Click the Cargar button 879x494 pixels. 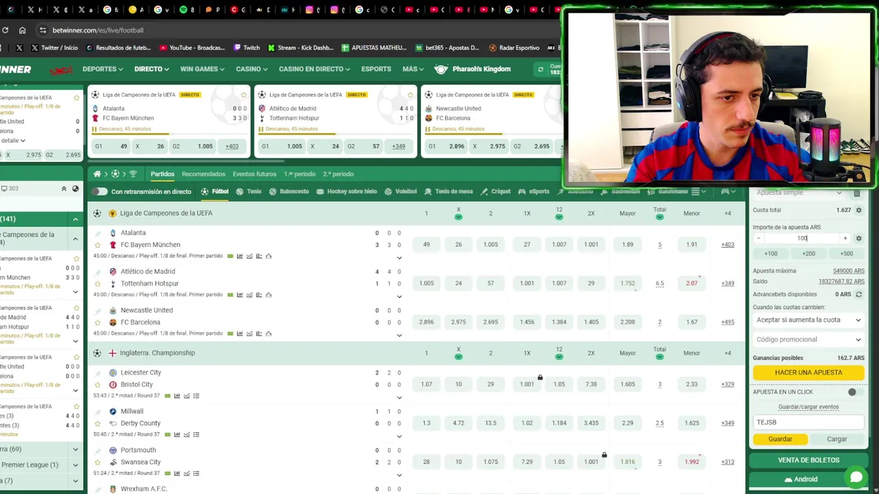tap(836, 439)
